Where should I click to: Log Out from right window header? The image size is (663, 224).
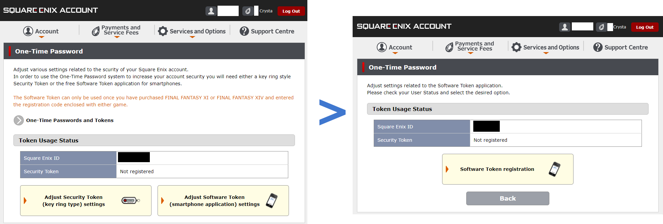click(x=645, y=27)
